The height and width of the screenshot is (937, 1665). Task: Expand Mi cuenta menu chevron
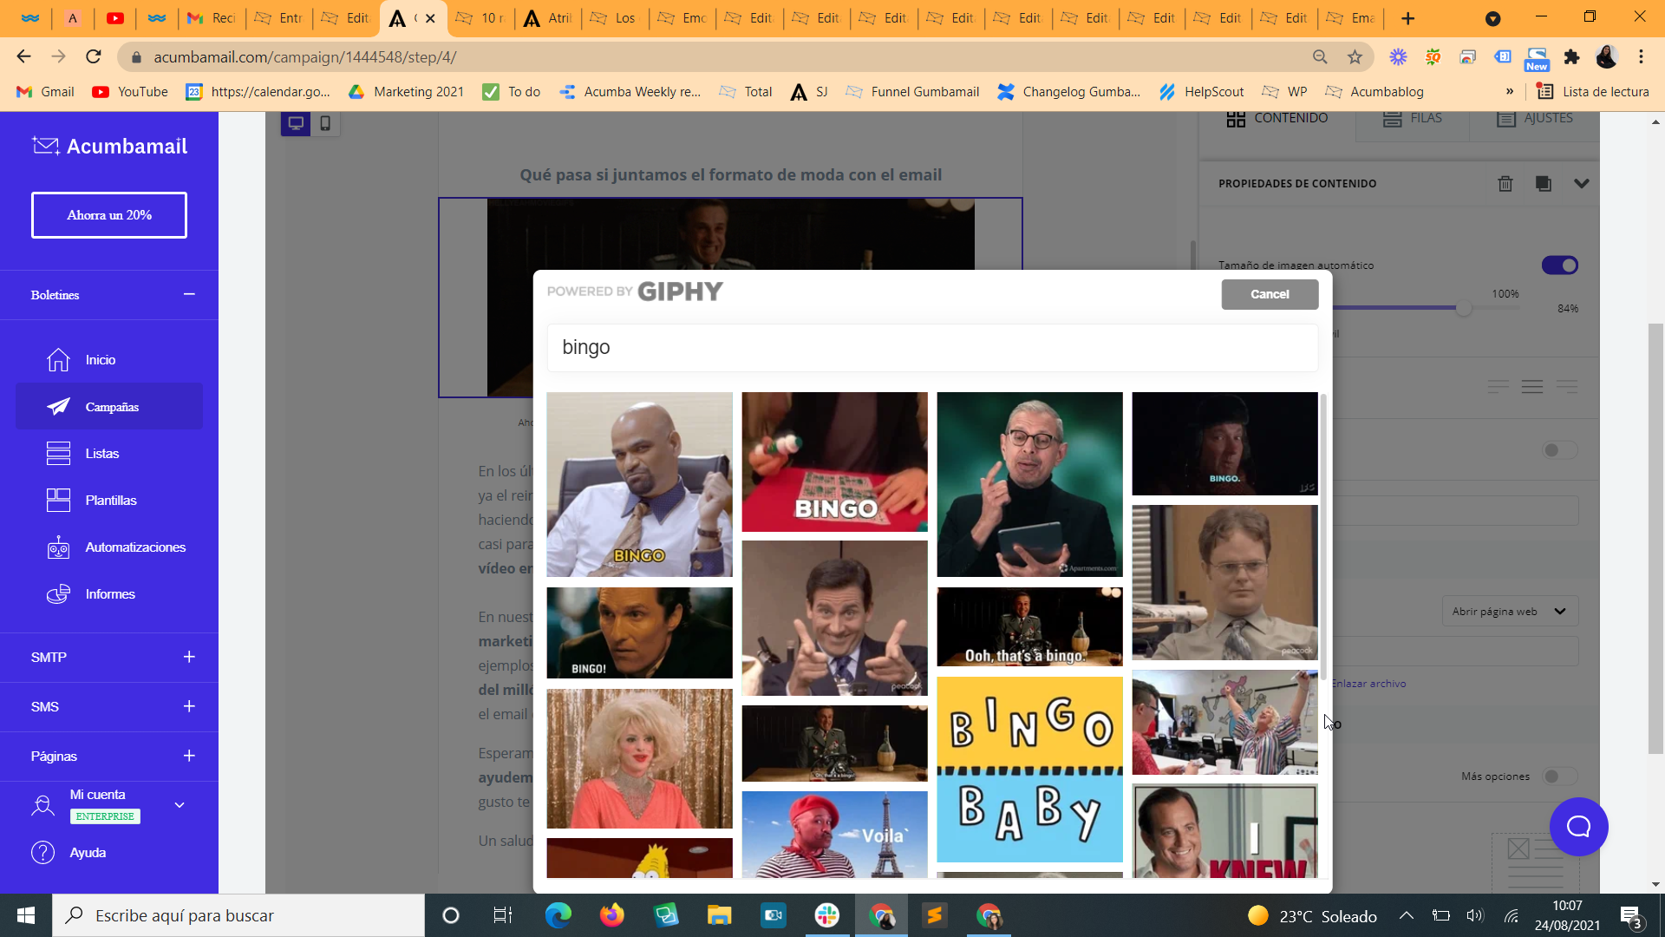(x=180, y=805)
